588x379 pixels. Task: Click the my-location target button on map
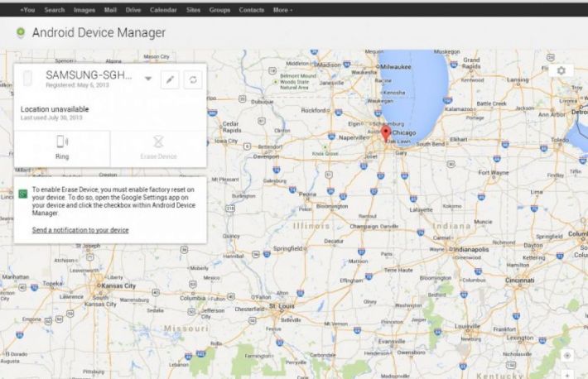tap(566, 355)
